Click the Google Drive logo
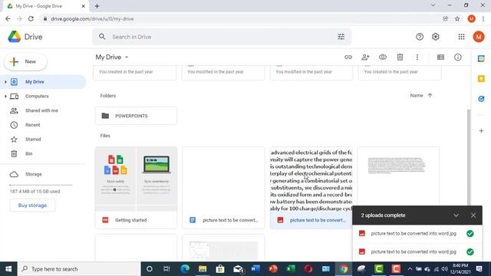Screen dimensions: 491x276 [15, 37]
